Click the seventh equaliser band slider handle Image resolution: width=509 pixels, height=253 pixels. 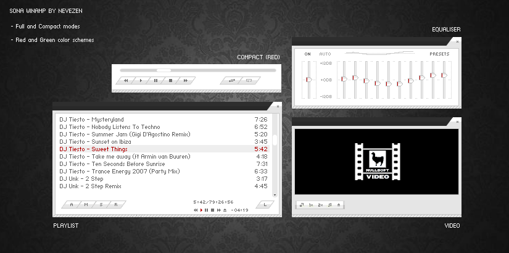tap(411, 81)
